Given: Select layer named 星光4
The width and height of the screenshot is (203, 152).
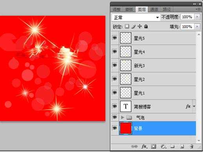Looking at the screenshot, I should click(x=139, y=52).
